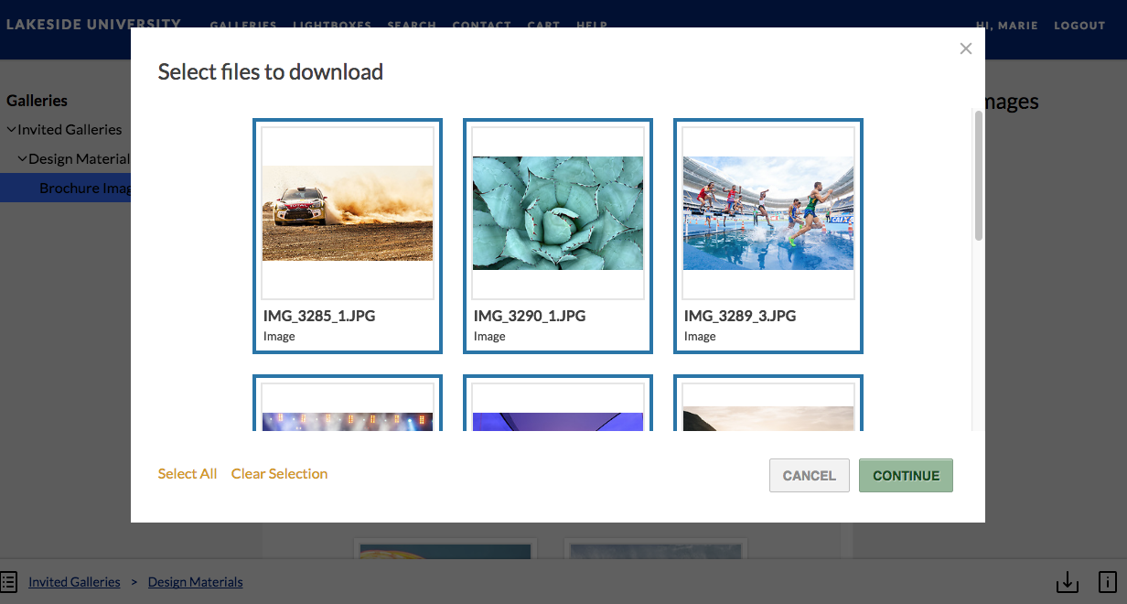
Task: Click the download icon in bottom bar
Action: click(1067, 581)
